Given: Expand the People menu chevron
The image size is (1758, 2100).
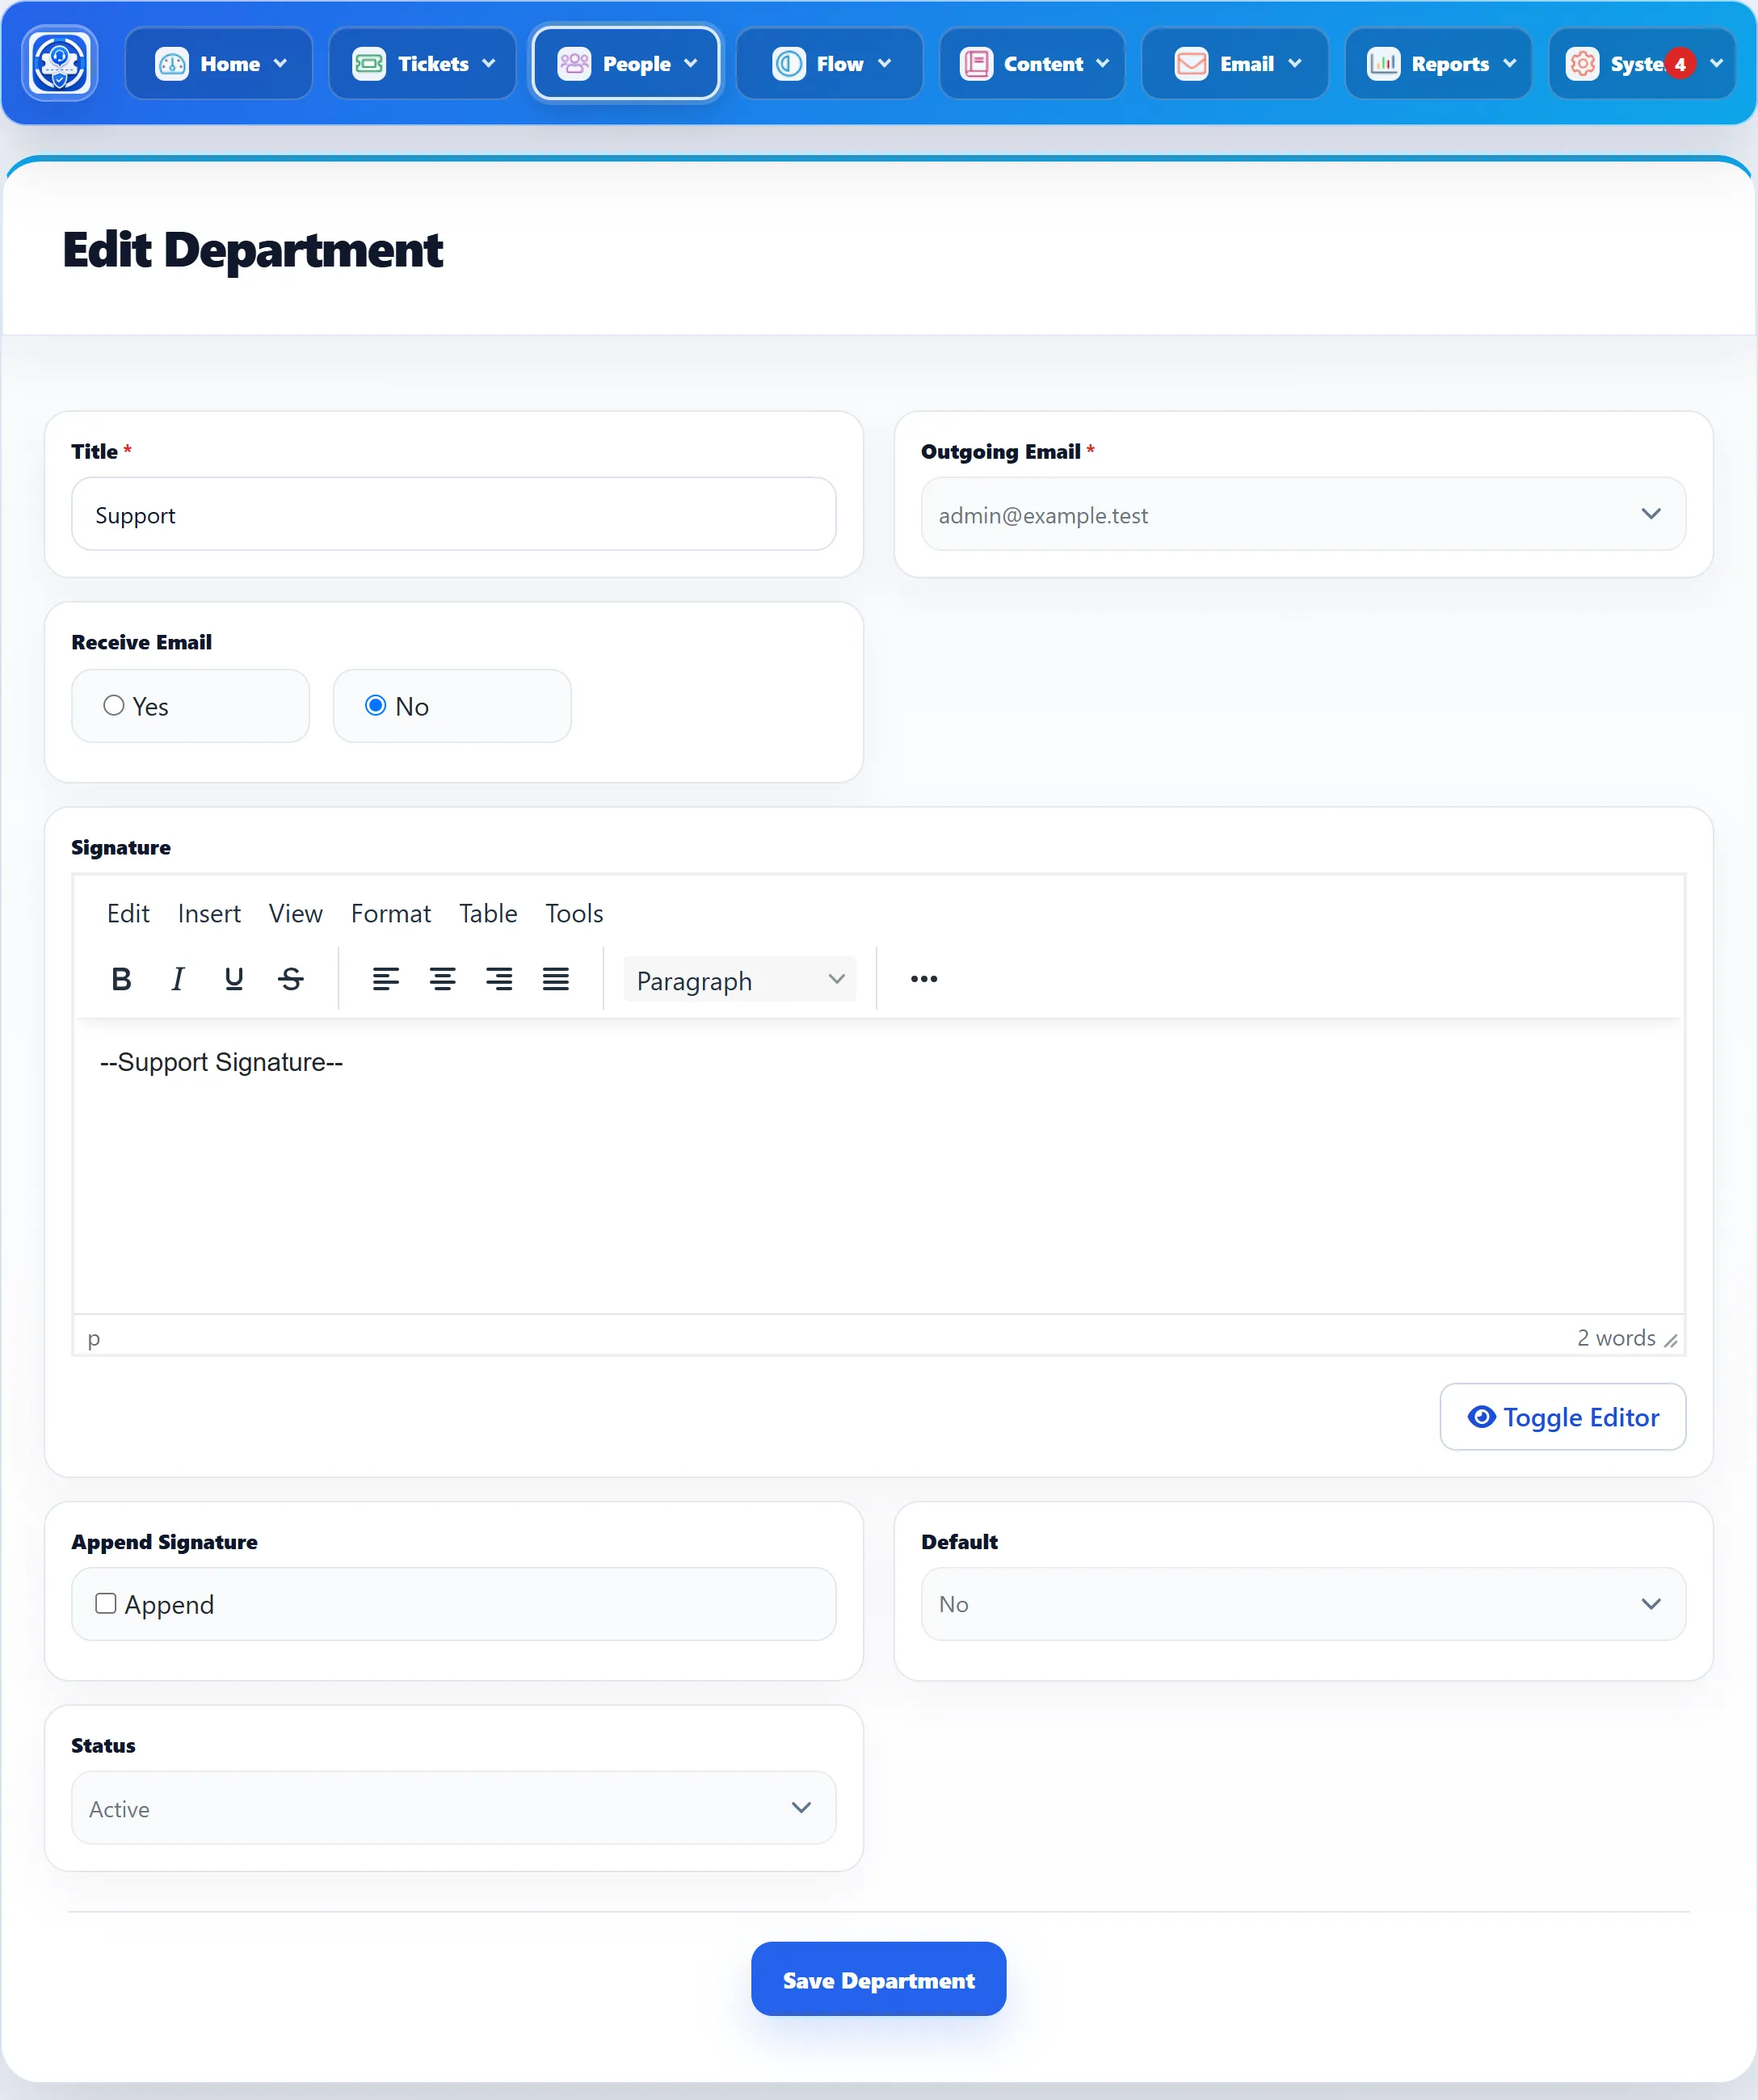Looking at the screenshot, I should click(691, 64).
